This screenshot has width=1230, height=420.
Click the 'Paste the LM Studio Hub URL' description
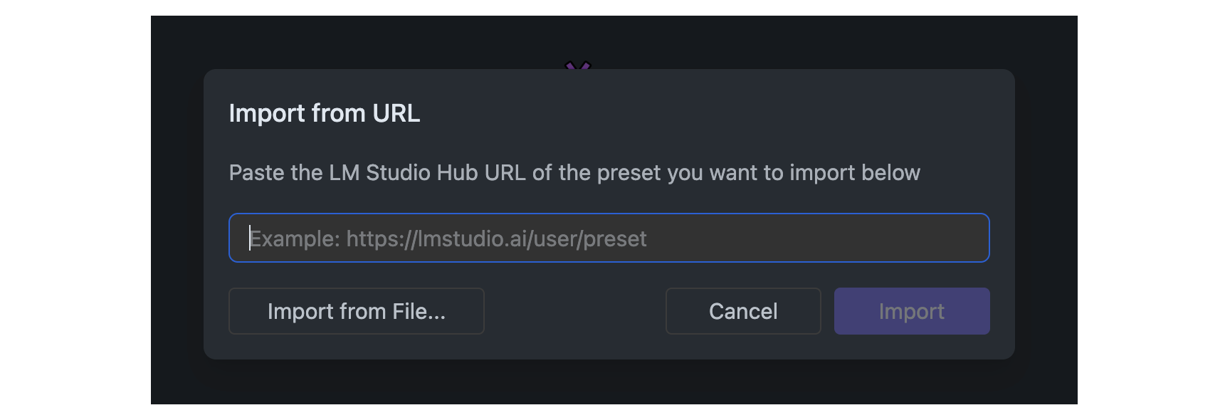pyautogui.click(x=574, y=172)
